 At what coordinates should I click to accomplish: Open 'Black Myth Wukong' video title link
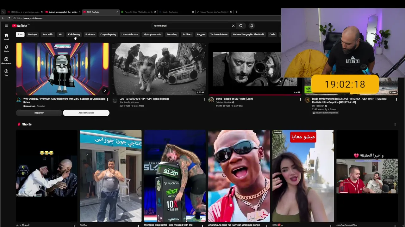tap(350, 101)
